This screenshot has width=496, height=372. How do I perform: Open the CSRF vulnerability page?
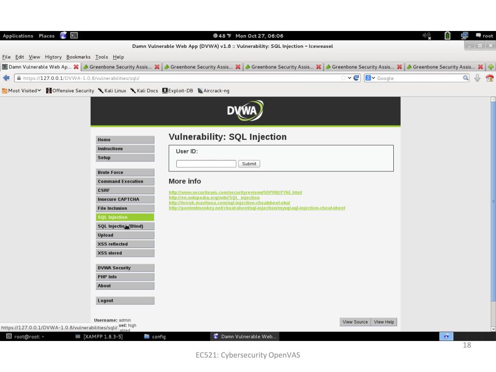click(x=125, y=190)
